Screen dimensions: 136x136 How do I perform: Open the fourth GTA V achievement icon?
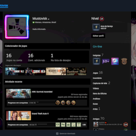(x=73, y=125)
